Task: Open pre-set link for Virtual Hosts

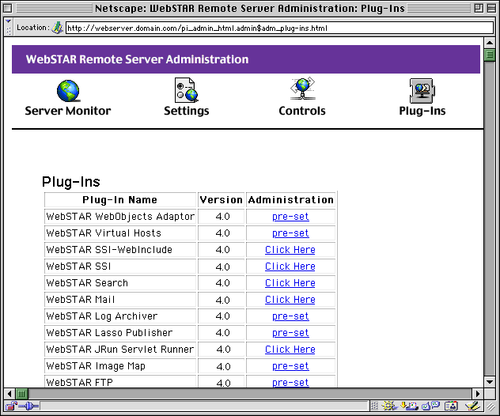Action: (290, 233)
